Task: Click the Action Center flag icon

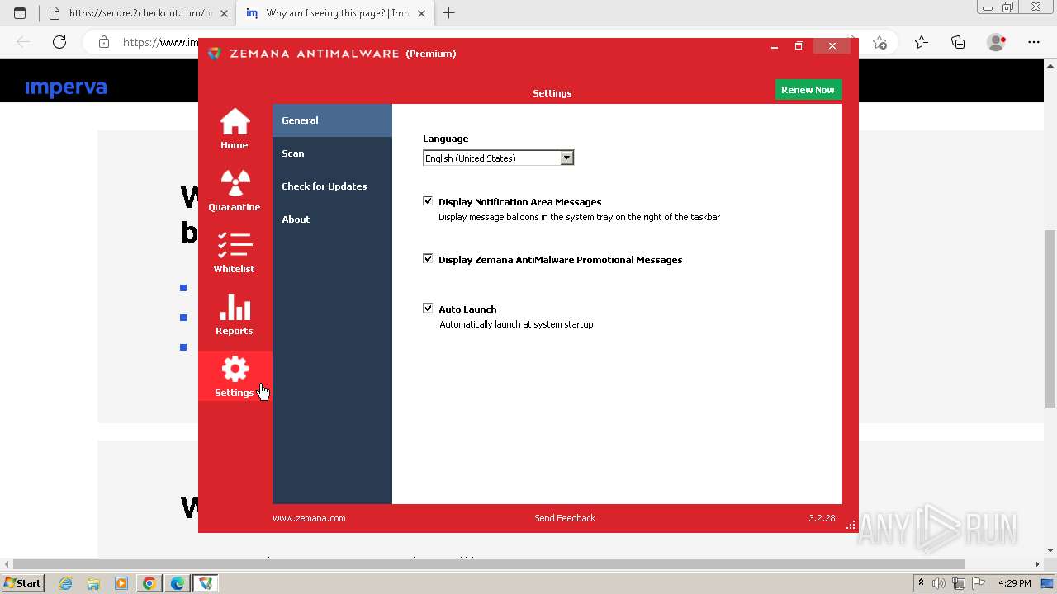Action: click(978, 583)
